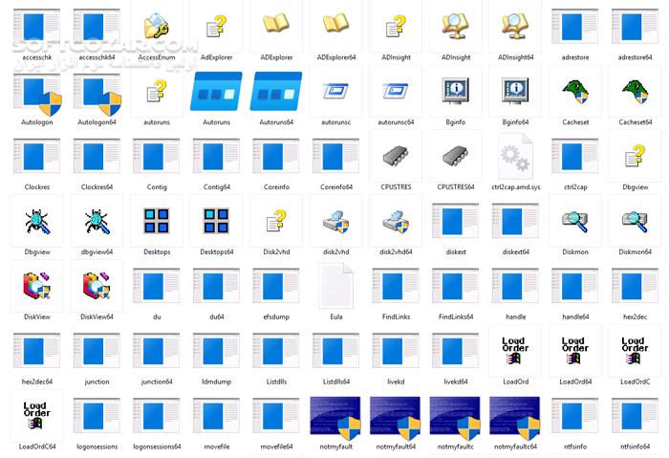
Task: Select the notmyfault64 blue screen icon
Action: pos(396,418)
